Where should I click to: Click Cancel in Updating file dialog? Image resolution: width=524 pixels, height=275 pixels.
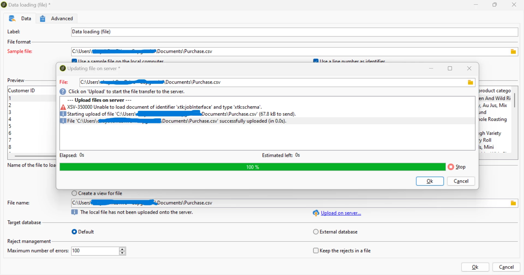pyautogui.click(x=461, y=181)
